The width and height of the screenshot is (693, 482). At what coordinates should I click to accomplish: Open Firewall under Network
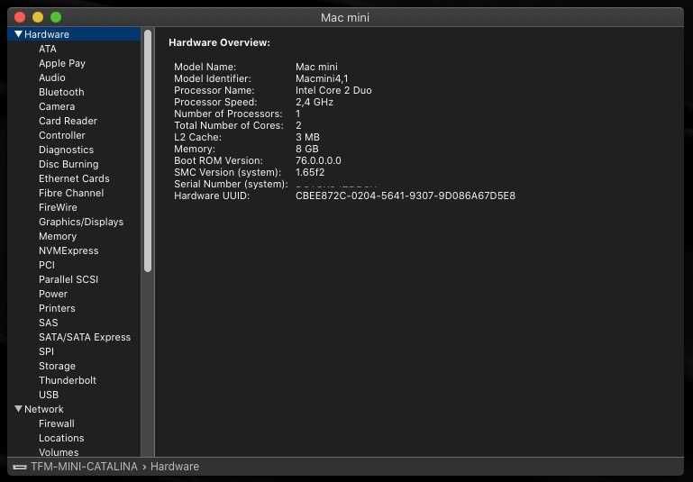(56, 423)
